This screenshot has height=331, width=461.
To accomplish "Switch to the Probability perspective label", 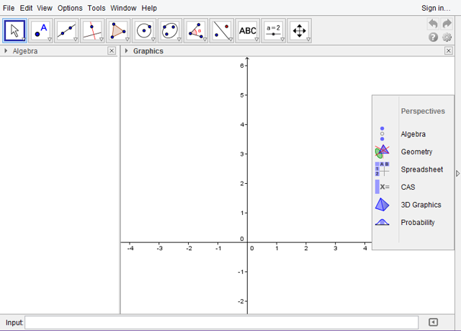I will coord(418,222).
